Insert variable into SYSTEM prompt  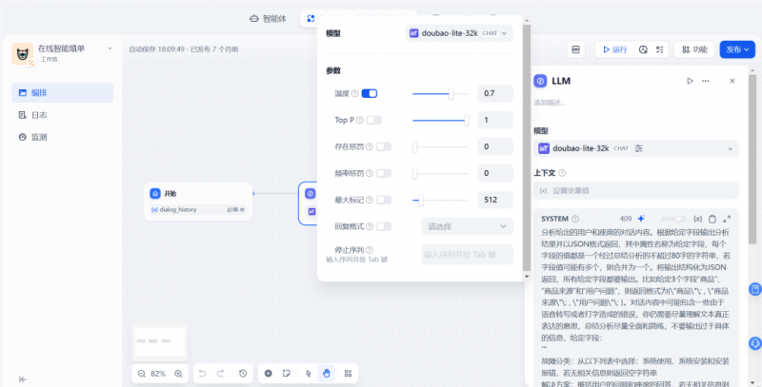point(697,219)
